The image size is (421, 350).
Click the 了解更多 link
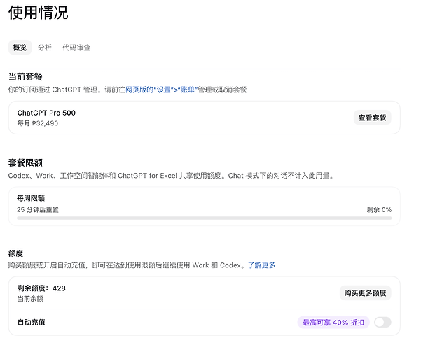[261, 265]
